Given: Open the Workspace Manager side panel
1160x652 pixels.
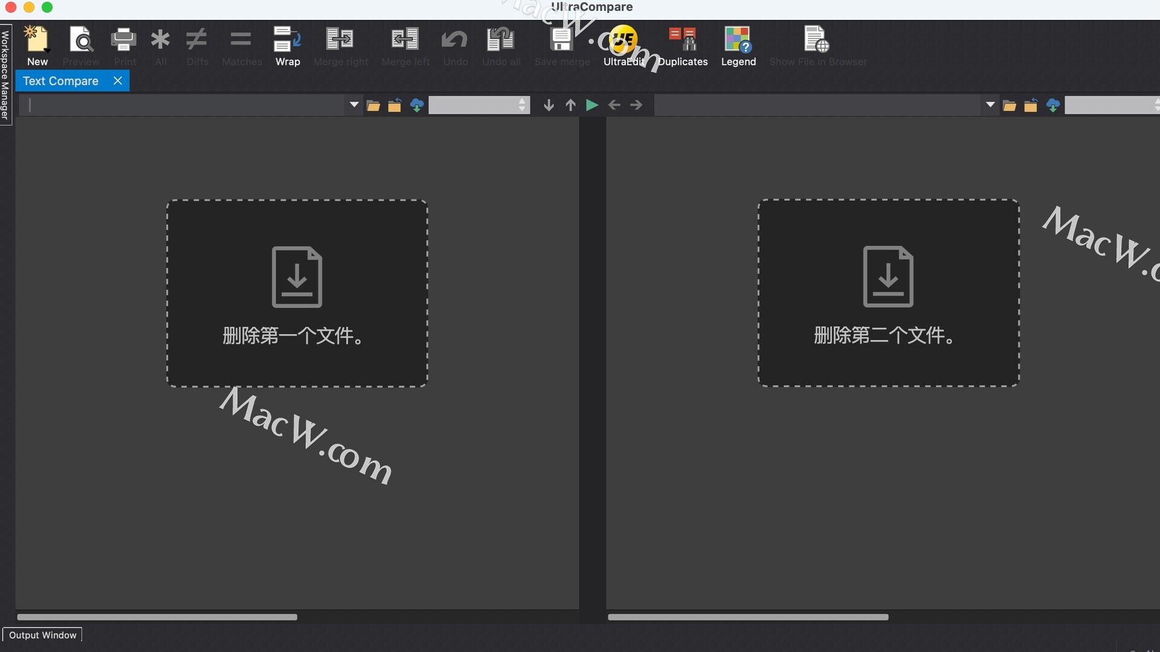Looking at the screenshot, I should click(x=5, y=74).
